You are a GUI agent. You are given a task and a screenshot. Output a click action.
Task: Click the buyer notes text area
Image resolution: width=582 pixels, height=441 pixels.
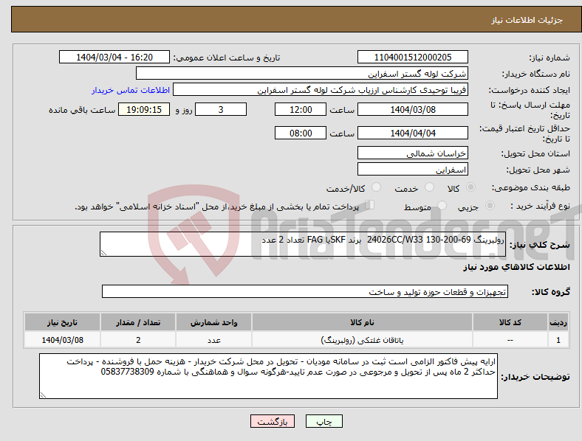[268, 376]
